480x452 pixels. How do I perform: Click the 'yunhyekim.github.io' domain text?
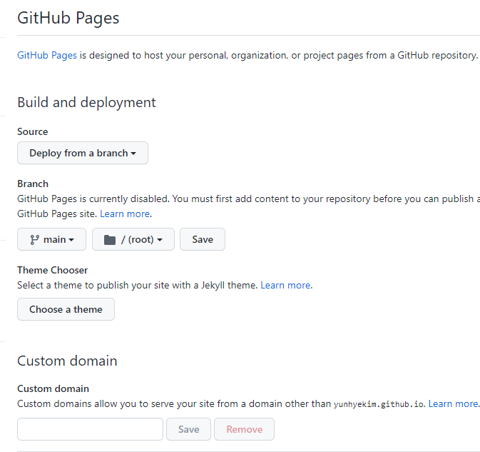point(379,404)
